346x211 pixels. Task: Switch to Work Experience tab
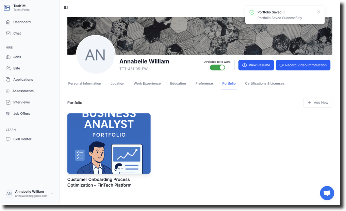147,83
